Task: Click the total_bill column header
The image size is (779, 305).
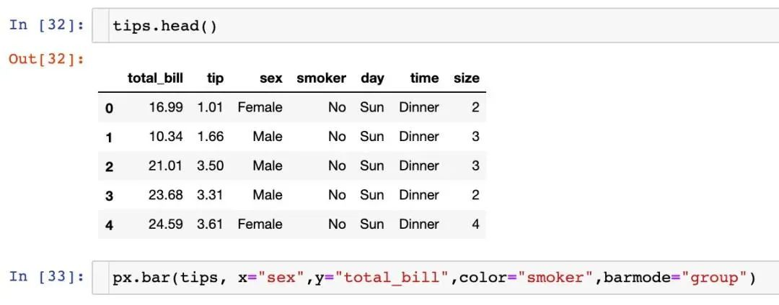Action: (156, 78)
